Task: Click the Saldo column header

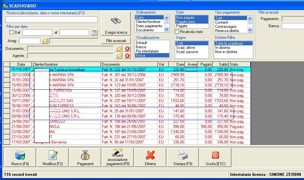Action: 221,64
